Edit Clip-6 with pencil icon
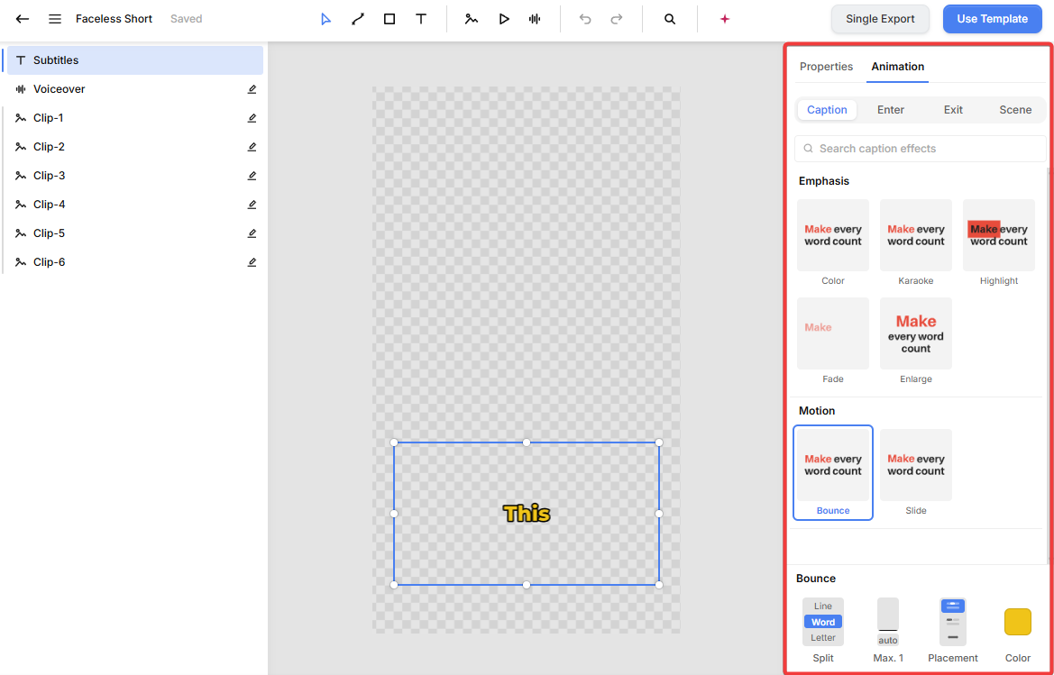The width and height of the screenshot is (1054, 675). (252, 262)
